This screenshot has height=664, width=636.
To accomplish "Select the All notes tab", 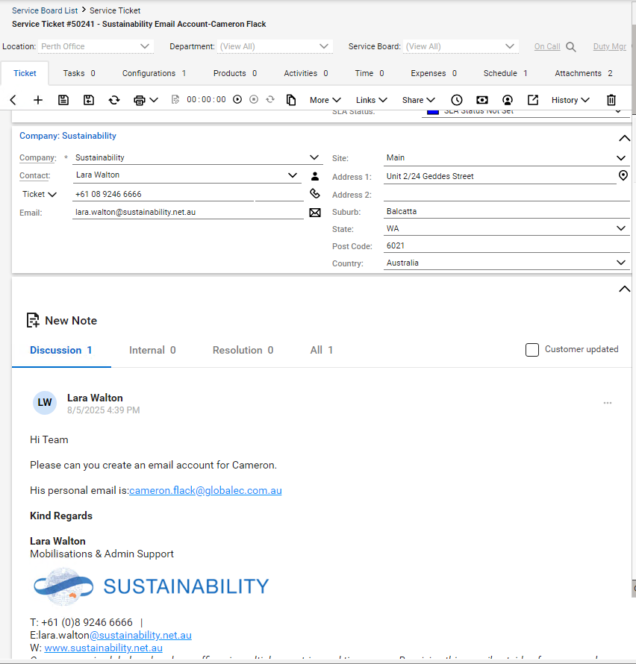I will pyautogui.click(x=322, y=350).
